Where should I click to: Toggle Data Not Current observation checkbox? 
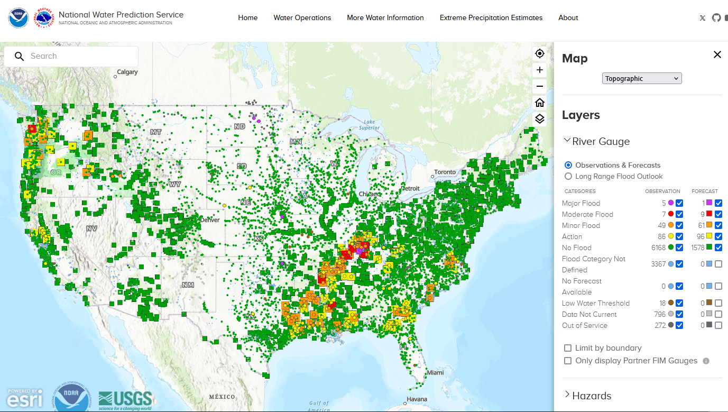pos(679,314)
